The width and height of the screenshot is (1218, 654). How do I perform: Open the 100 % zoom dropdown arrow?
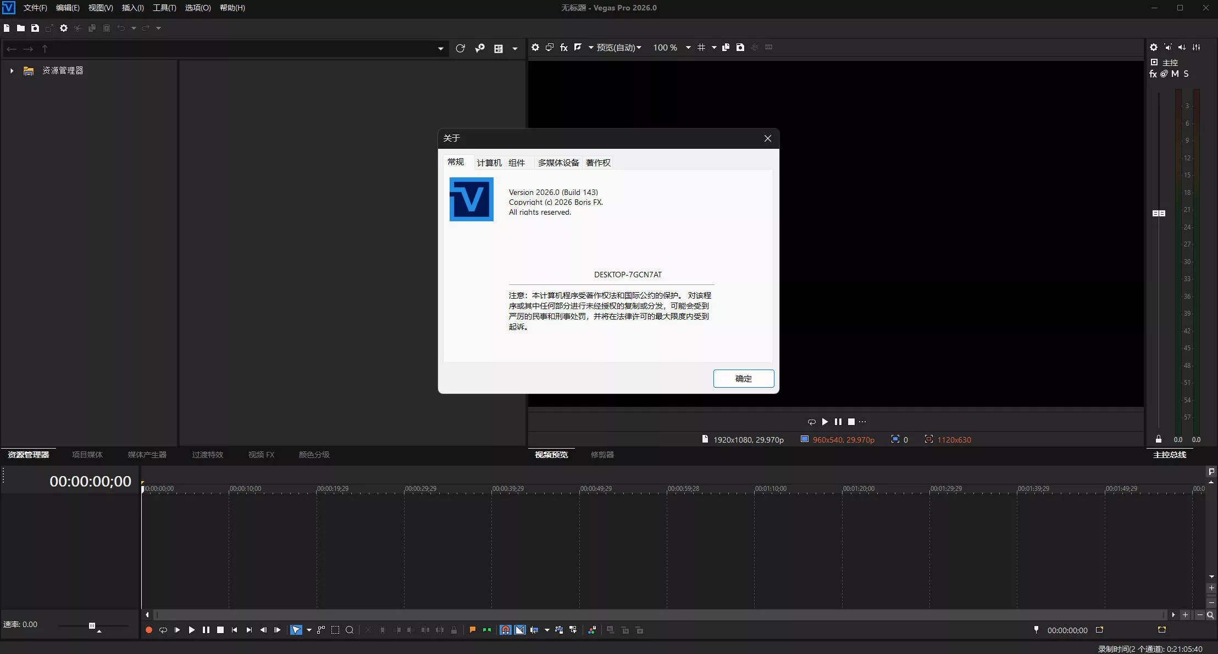click(x=688, y=48)
